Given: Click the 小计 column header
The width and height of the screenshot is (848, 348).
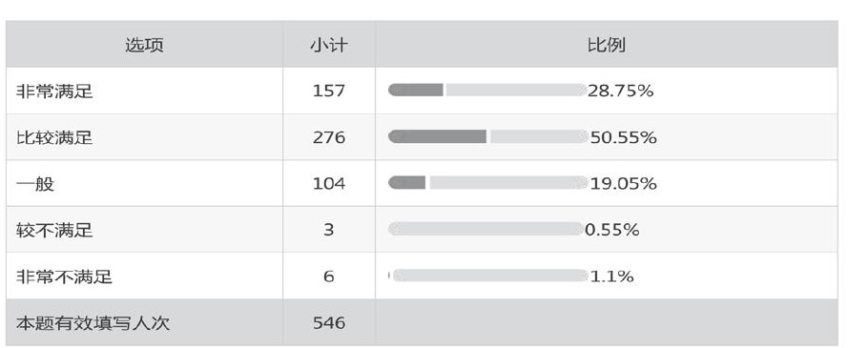Looking at the screenshot, I should point(329,45).
